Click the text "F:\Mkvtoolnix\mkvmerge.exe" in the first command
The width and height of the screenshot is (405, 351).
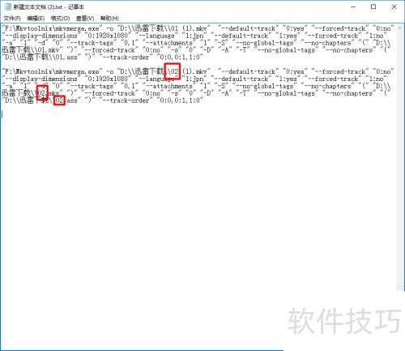53,28
